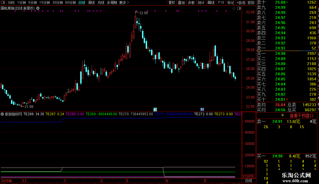The width and height of the screenshot is (319, 184).
Task: Open dropdown beside 国电南瑞 chart title
Action: pyautogui.click(x=38, y=8)
